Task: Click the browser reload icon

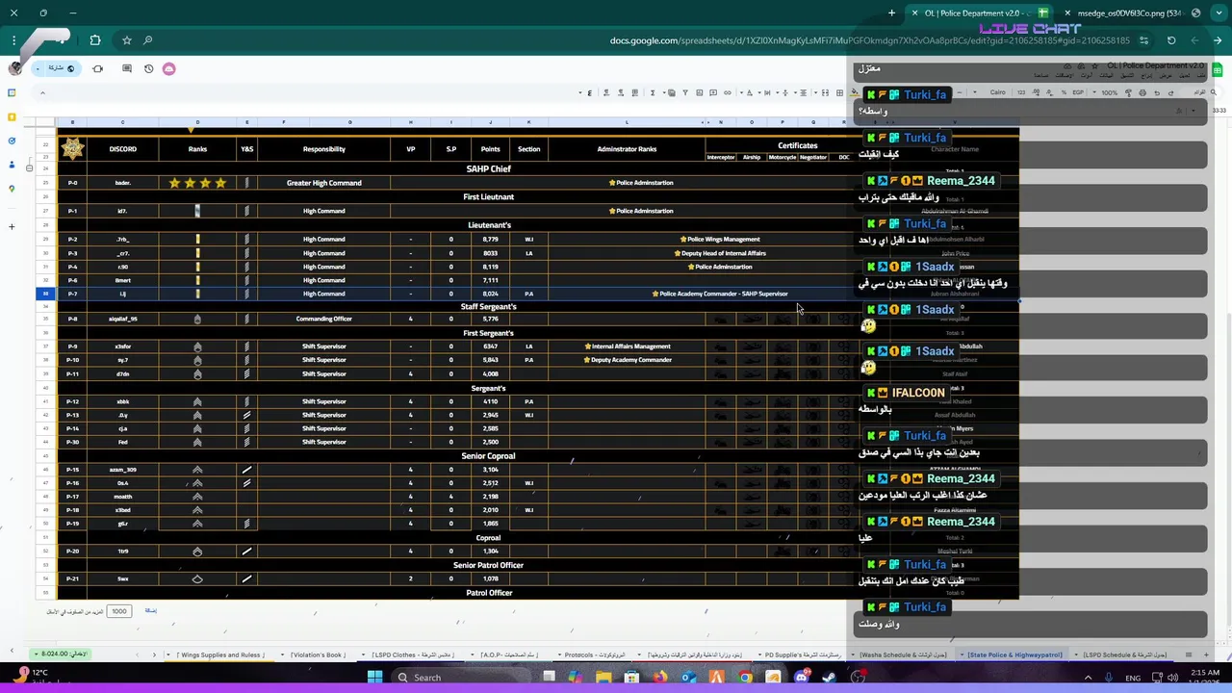Action: (x=1171, y=40)
